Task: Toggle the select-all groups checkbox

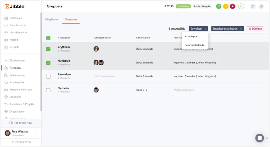Action: click(x=49, y=38)
